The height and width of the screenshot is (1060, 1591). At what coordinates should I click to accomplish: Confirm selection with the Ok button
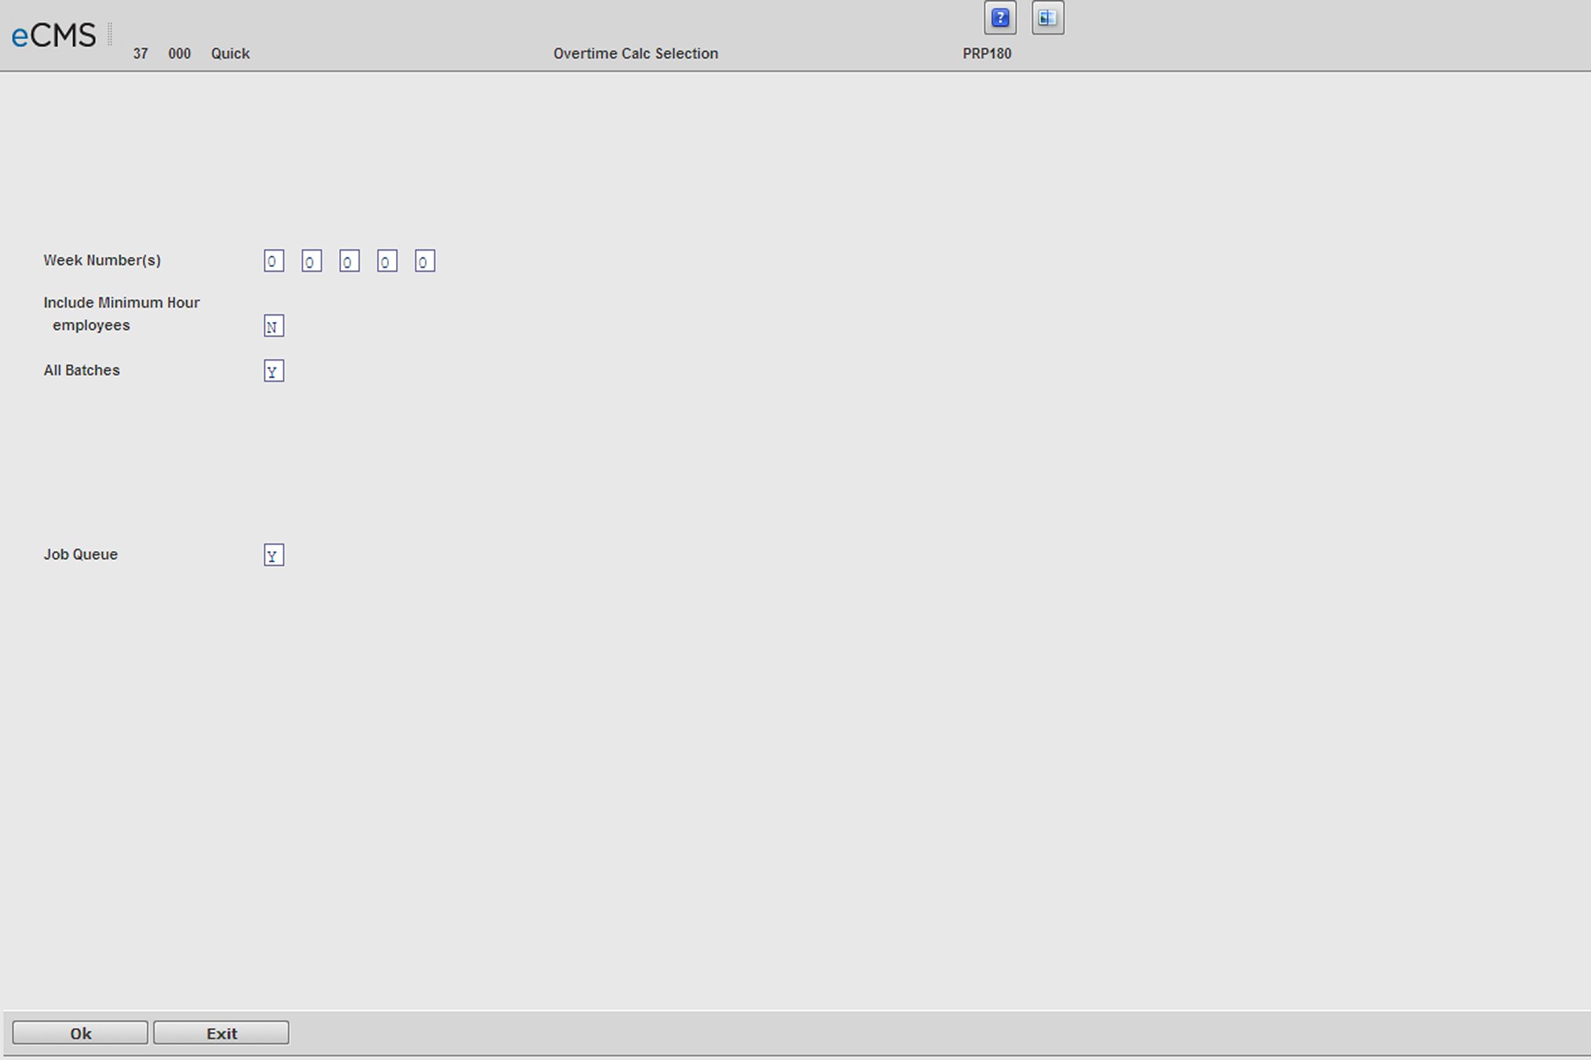[80, 1033]
